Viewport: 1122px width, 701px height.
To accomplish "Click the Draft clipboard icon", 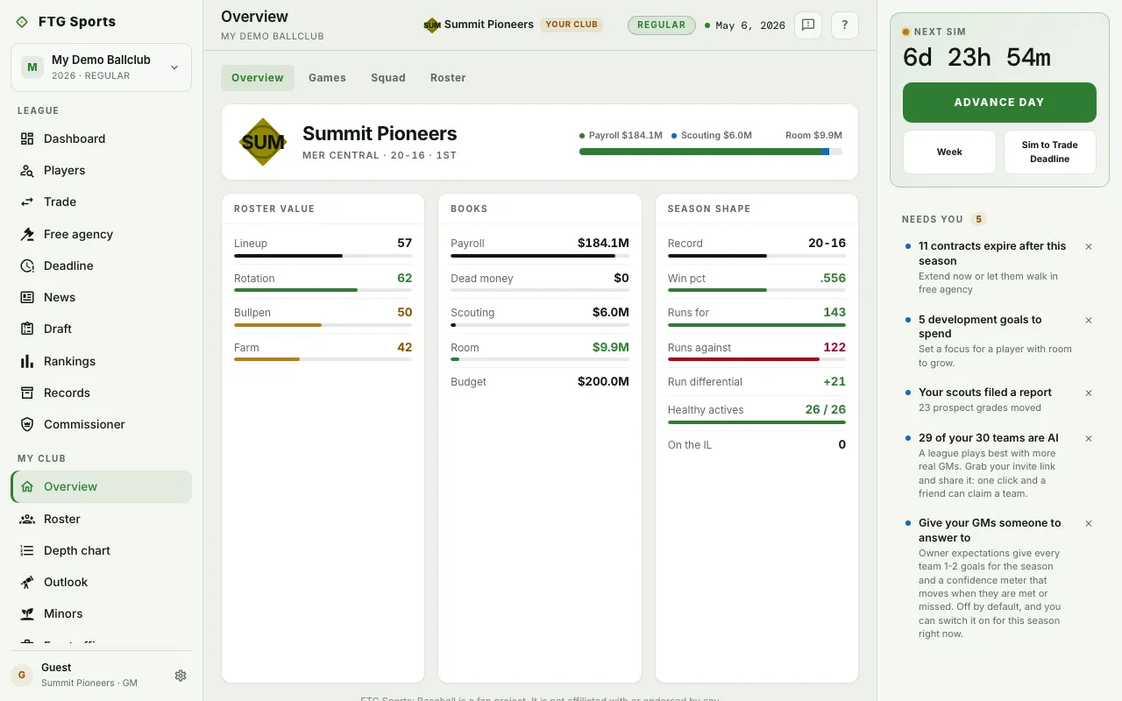I will (27, 329).
